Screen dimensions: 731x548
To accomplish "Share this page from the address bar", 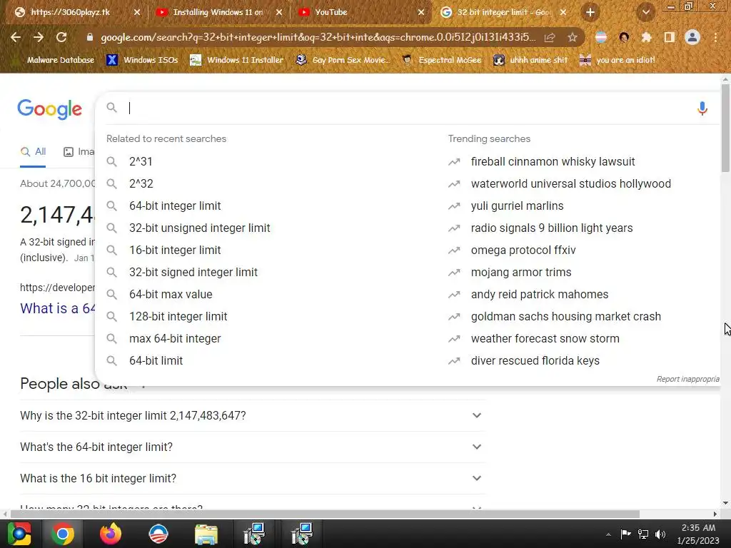I will point(550,37).
